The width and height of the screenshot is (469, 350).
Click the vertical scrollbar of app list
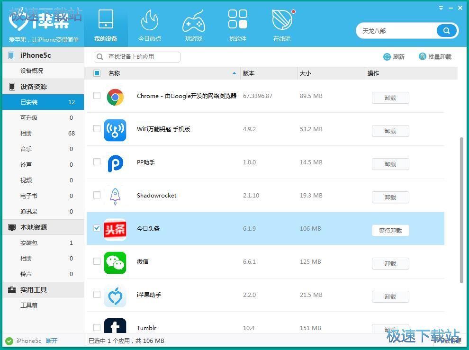point(461,210)
